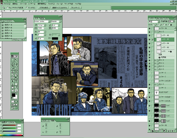Select the Zoom tool in toolbox
Viewport: 177px width, 138px height.
click(x=16, y=91)
